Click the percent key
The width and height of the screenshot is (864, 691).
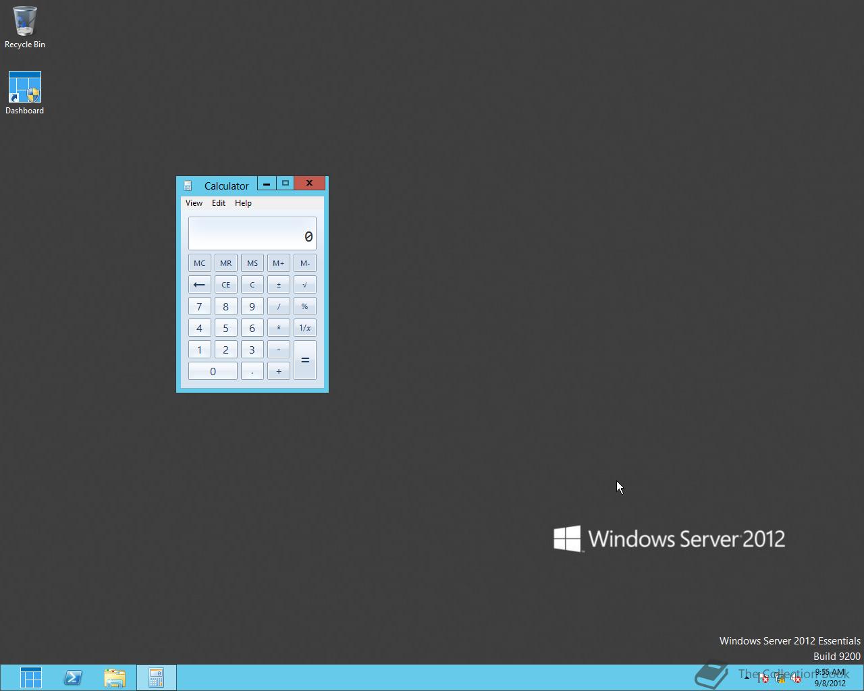coord(305,306)
